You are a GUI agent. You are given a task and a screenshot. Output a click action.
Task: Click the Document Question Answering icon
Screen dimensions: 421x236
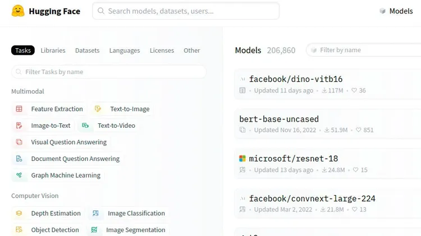coord(19,159)
